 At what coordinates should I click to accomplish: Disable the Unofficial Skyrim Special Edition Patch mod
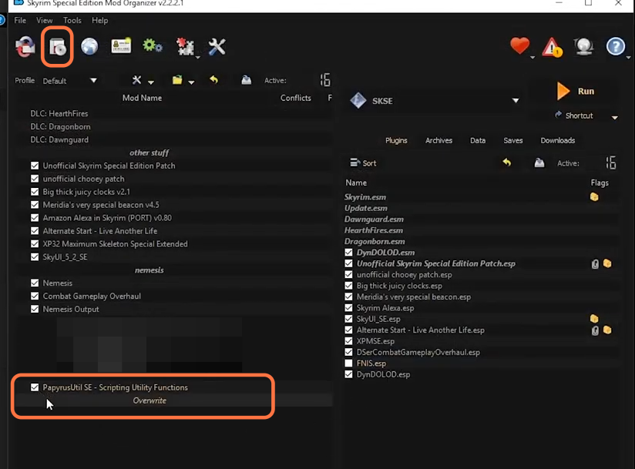click(x=35, y=166)
